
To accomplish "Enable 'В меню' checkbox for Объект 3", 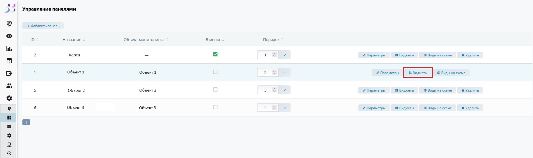I will pos(215,107).
